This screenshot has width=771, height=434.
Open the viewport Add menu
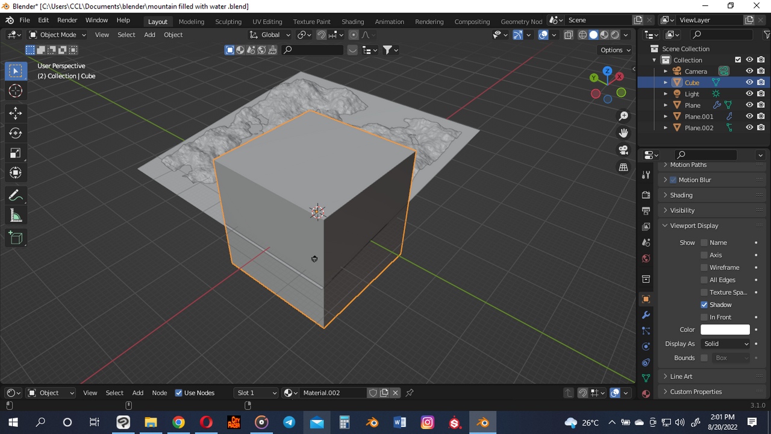149,35
